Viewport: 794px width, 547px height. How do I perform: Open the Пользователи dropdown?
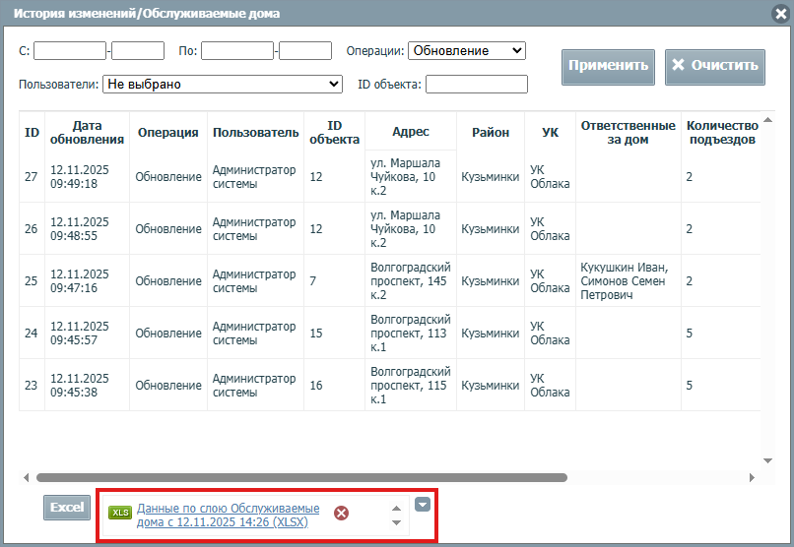pos(222,85)
